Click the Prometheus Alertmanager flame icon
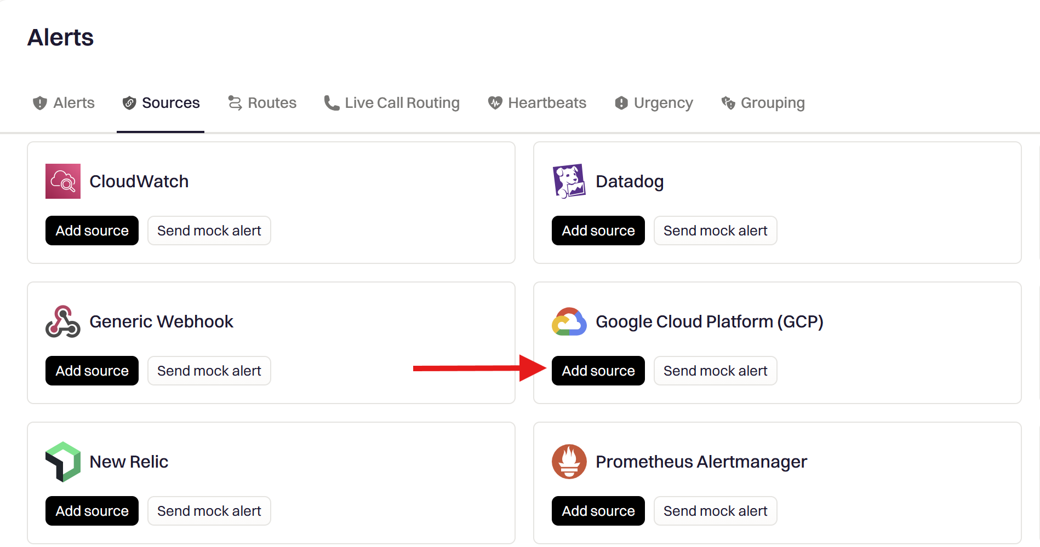This screenshot has width=1040, height=547. click(569, 462)
